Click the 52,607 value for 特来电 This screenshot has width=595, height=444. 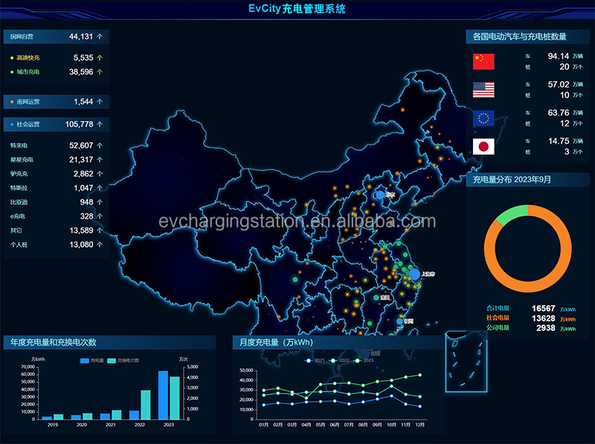click(x=81, y=145)
